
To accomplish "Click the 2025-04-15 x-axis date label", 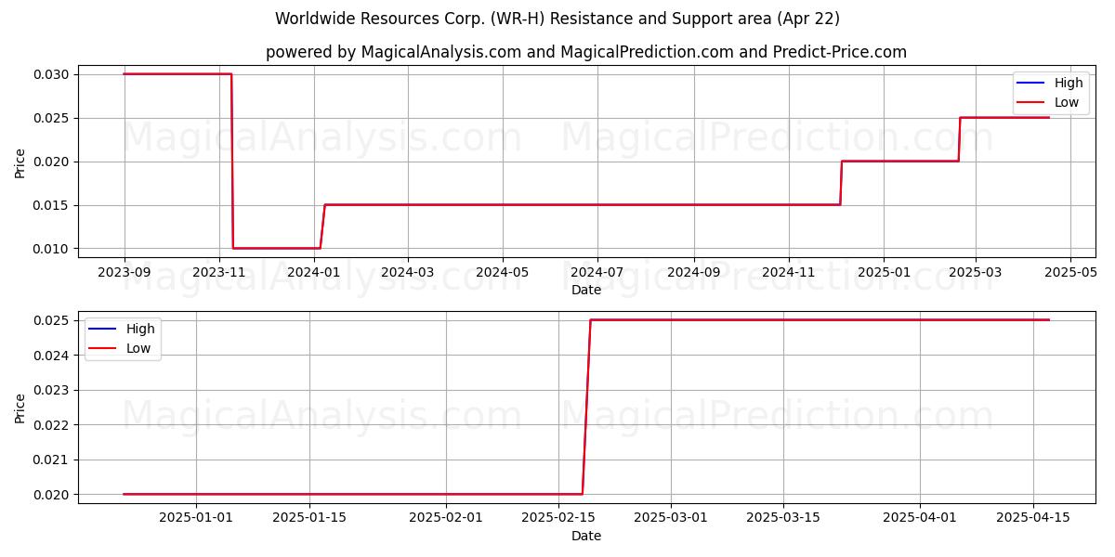I will point(1033,518).
